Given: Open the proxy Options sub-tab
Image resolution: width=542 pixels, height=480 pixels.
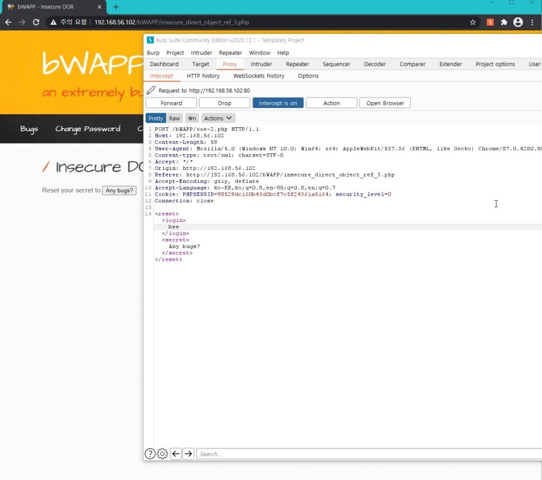Looking at the screenshot, I should 308,76.
